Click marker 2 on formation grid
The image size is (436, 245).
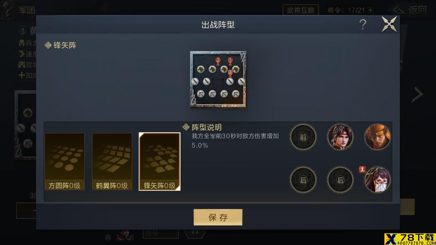click(x=218, y=61)
